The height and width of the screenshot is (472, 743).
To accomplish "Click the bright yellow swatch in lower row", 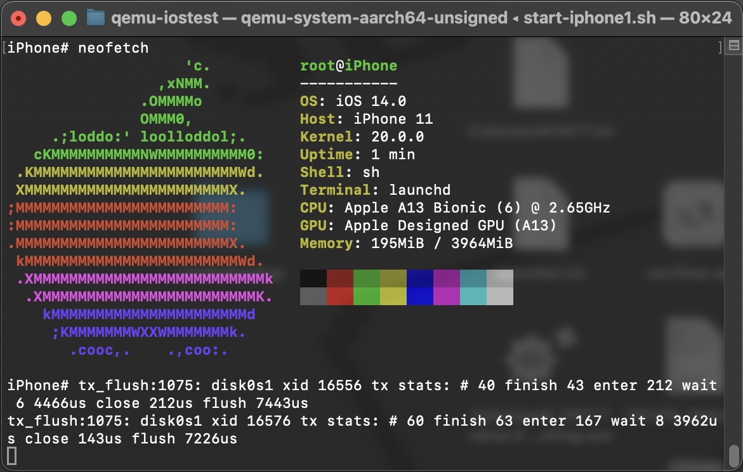I will click(x=393, y=296).
